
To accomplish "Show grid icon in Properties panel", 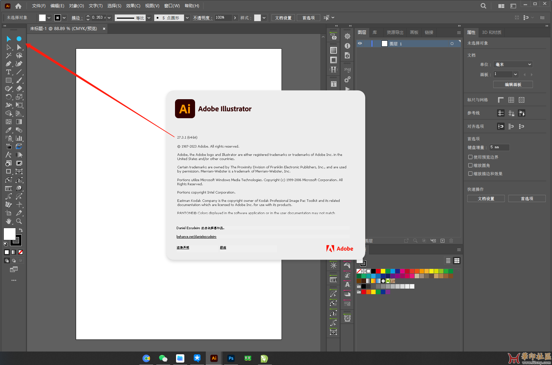I will (x=511, y=100).
